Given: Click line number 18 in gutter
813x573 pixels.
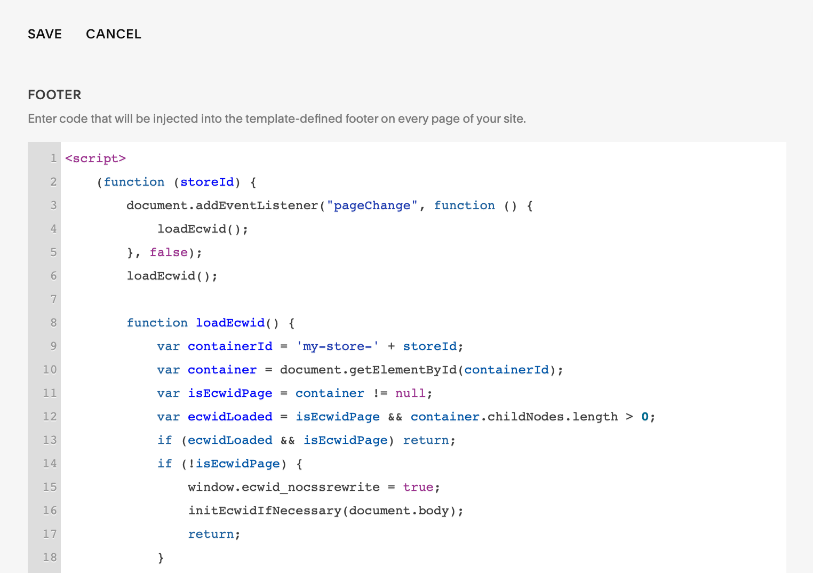Looking at the screenshot, I should pos(50,558).
